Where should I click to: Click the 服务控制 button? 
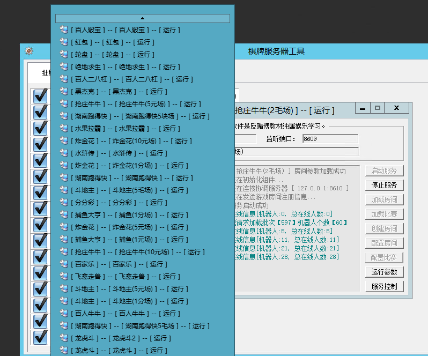384,286
